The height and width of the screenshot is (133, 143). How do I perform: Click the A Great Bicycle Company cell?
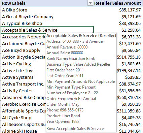47,16
